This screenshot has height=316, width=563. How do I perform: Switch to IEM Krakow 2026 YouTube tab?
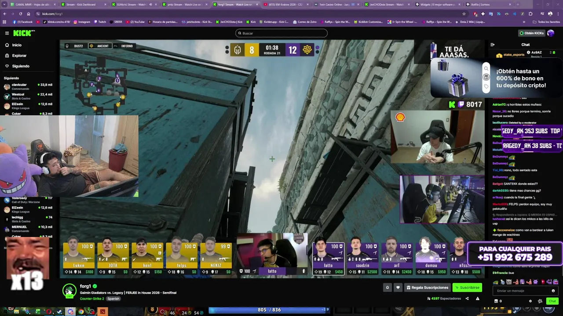pyautogui.click(x=285, y=4)
